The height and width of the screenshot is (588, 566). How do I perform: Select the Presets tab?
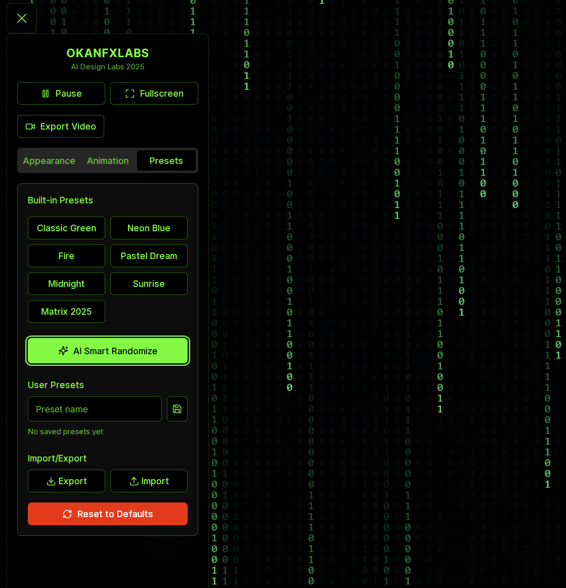pyautogui.click(x=166, y=160)
